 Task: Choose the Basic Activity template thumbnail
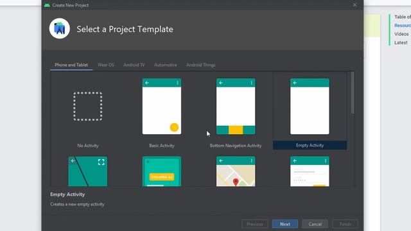pos(162,107)
